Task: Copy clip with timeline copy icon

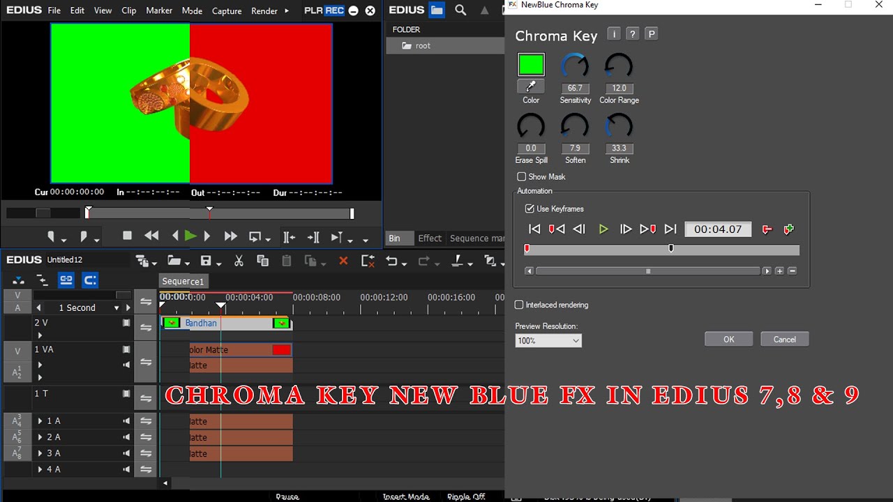Action: (263, 261)
